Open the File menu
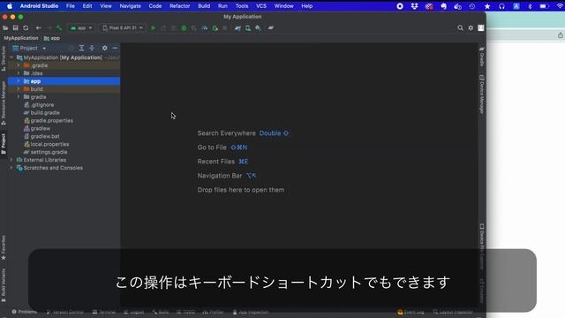Screen dimensions: 565x318 pos(71,6)
